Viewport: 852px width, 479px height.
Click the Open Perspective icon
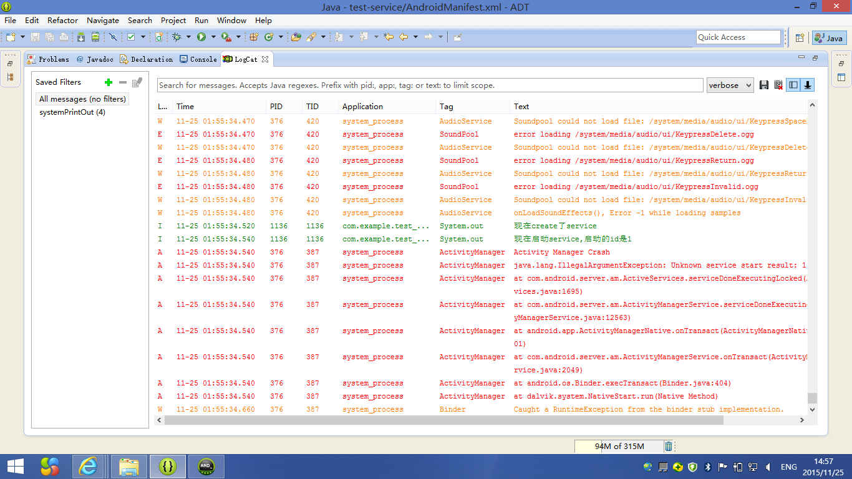tap(800, 37)
